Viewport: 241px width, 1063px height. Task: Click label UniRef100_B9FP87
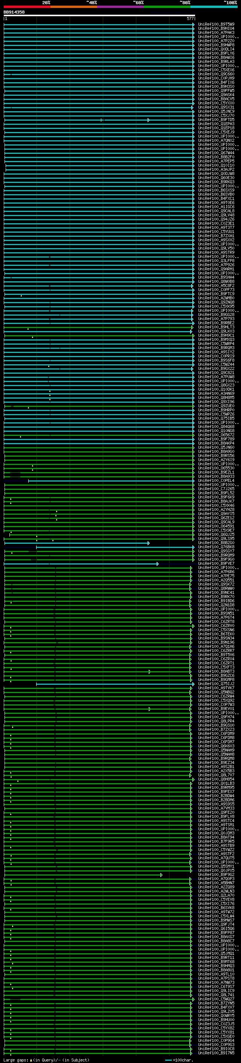216,933
